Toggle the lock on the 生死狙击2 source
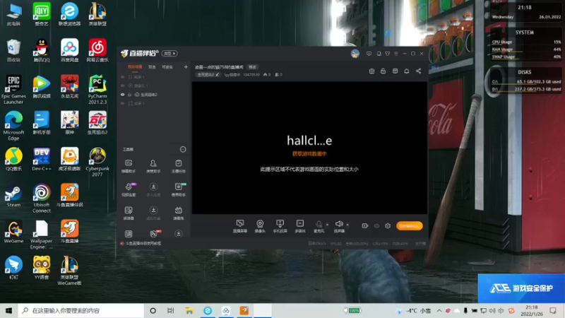 coord(130,95)
